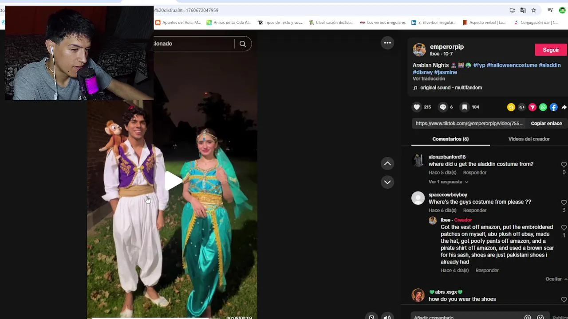The image size is (568, 319).
Task: Open 'Tipos de Texto y sus...' bookmark
Action: [x=280, y=23]
